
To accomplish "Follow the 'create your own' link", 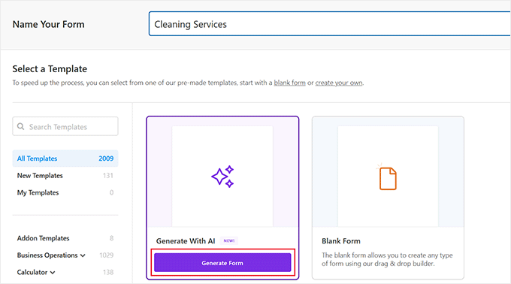I will [339, 83].
